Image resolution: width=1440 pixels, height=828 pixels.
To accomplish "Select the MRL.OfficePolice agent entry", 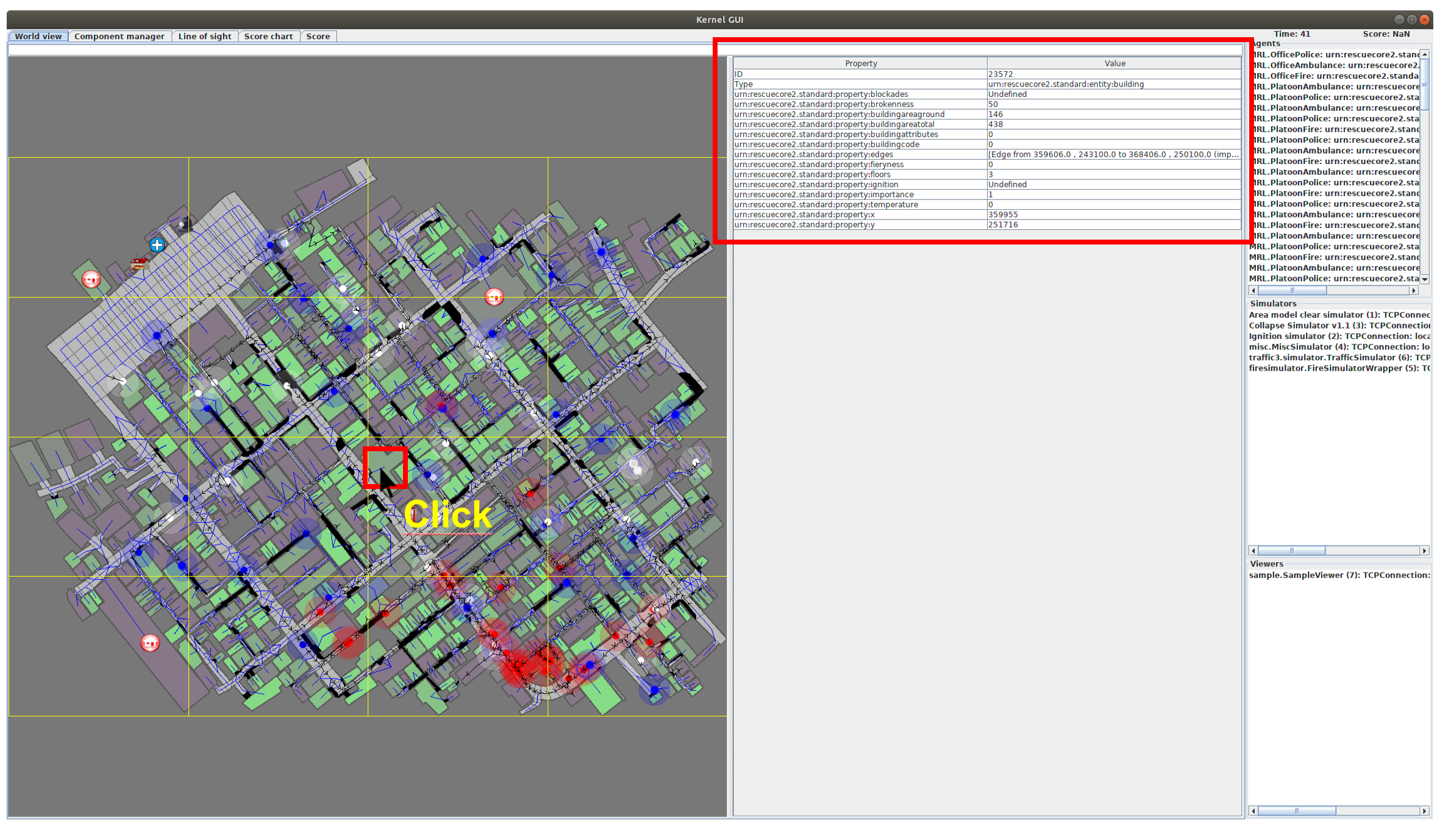I will (x=1334, y=55).
